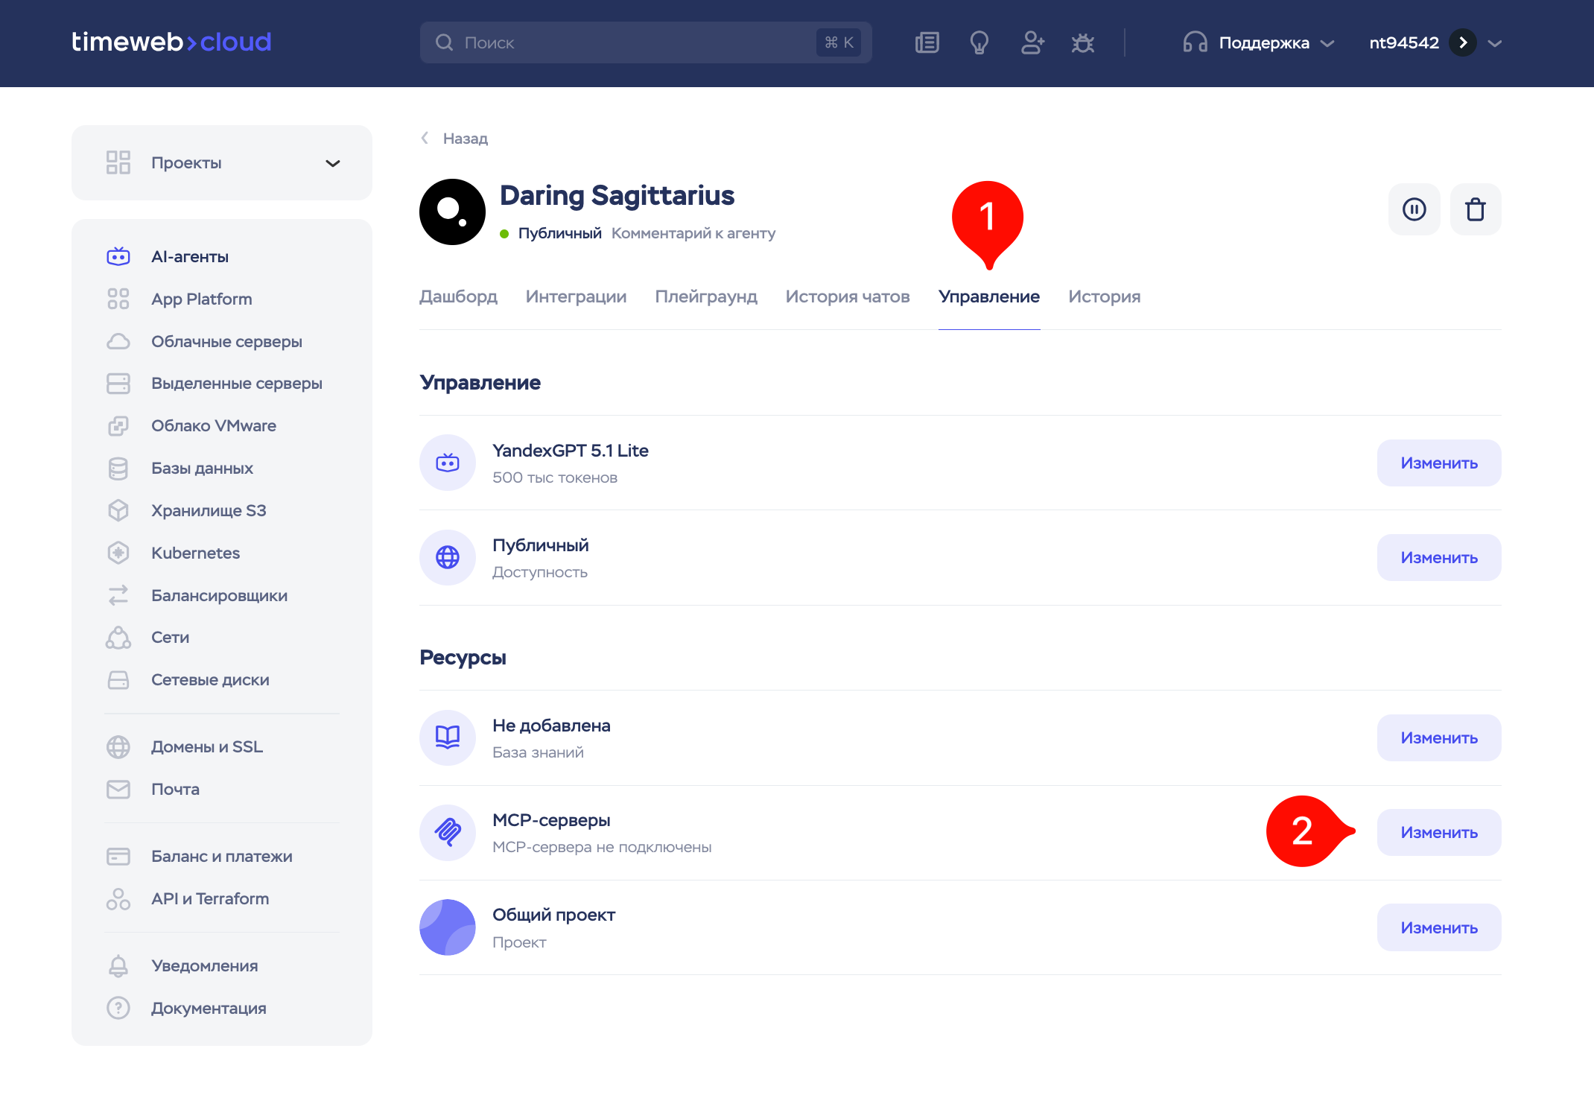
Task: Open the История чатов tab
Action: point(847,296)
